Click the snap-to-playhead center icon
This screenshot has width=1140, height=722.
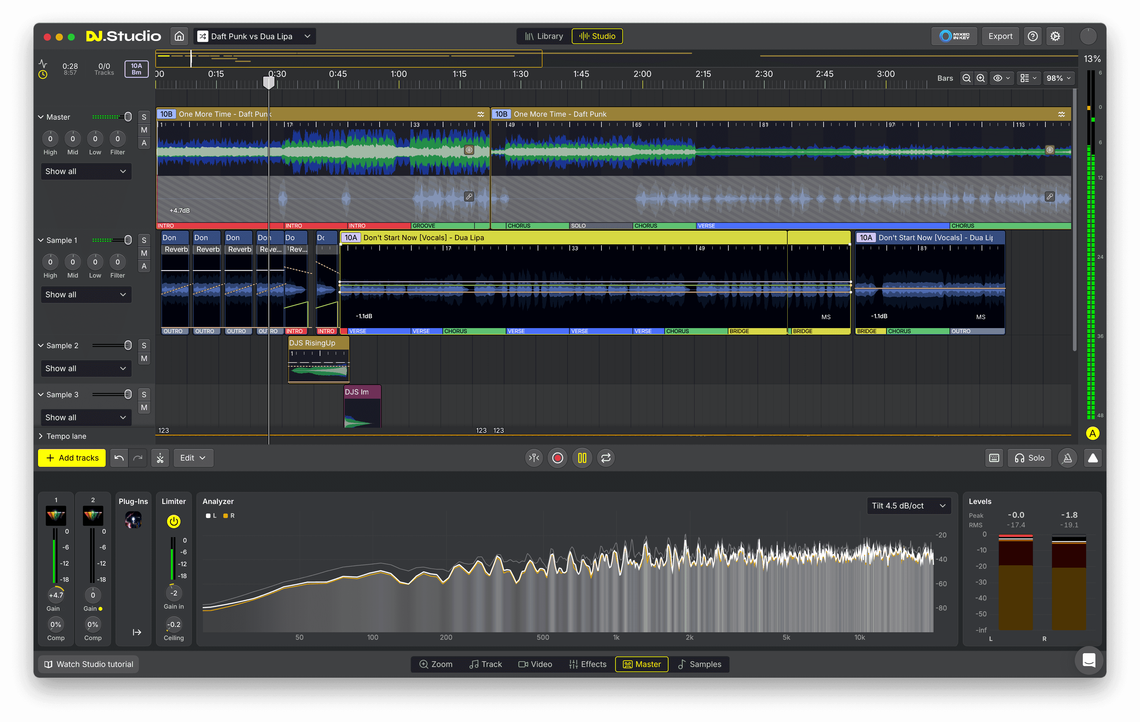coord(534,458)
